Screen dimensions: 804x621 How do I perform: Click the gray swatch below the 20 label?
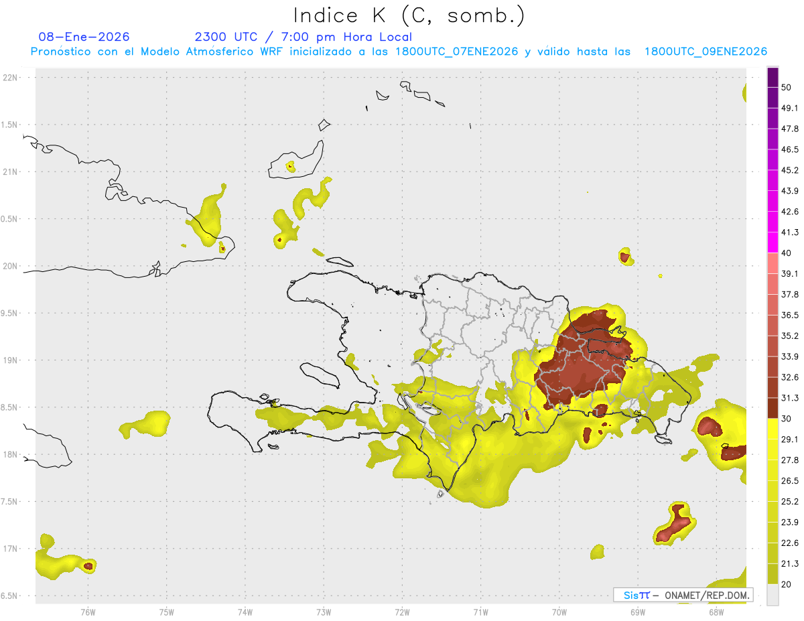tap(773, 595)
